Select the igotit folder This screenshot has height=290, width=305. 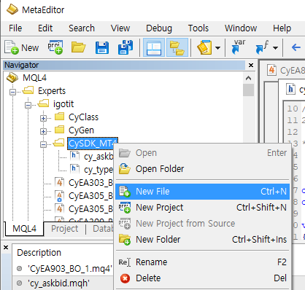coord(63,104)
